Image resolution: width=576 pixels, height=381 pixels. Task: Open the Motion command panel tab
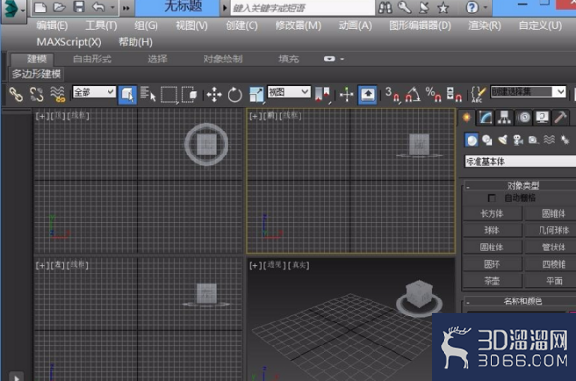click(524, 118)
